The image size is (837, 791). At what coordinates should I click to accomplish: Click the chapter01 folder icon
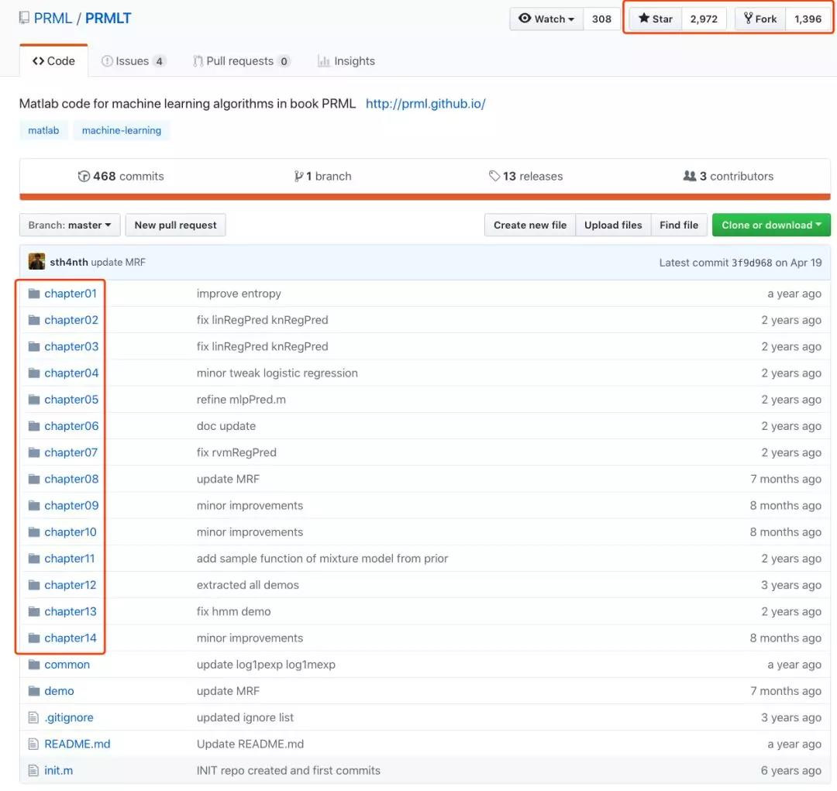click(x=33, y=294)
